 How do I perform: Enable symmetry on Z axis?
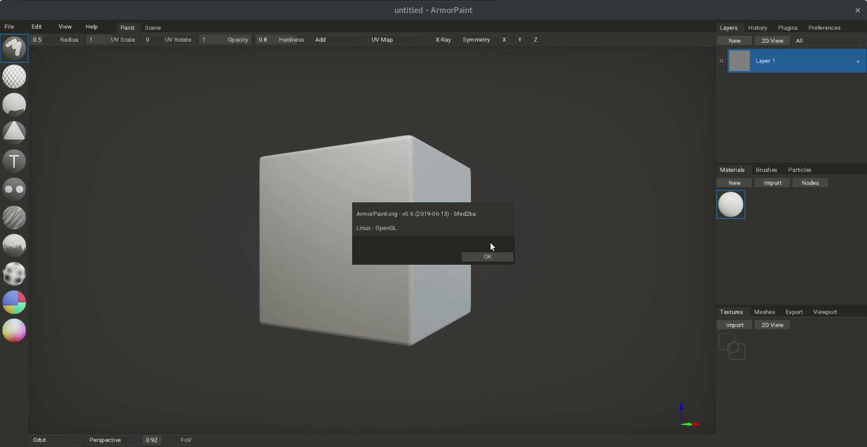click(528, 40)
